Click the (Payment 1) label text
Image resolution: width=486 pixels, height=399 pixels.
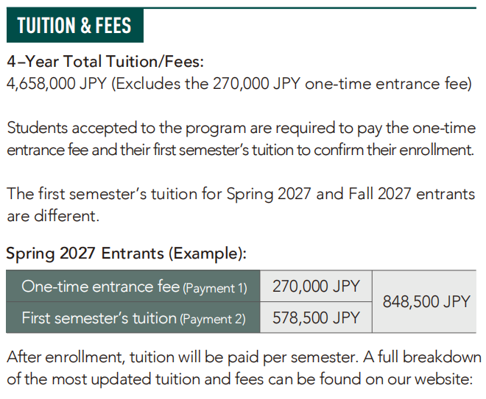(215, 288)
